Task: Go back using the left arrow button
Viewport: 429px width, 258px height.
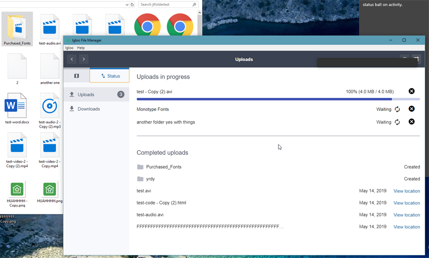Action: (72, 59)
